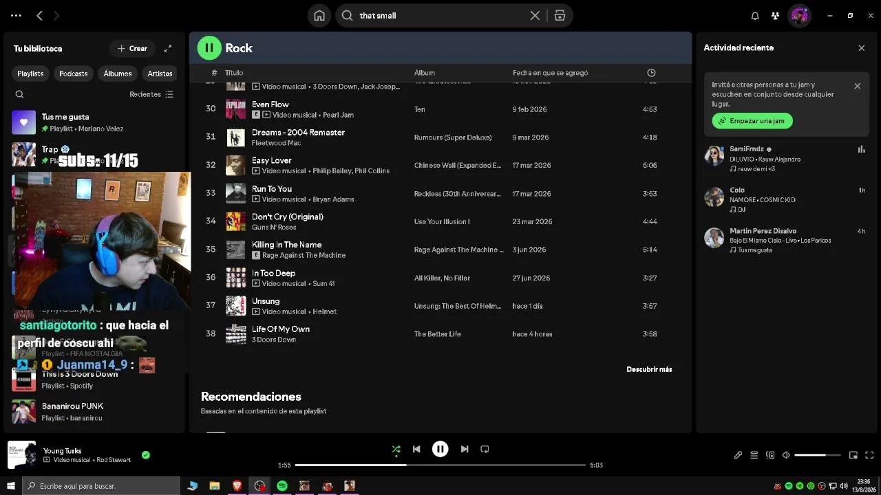
Task: Select the track Killing In The Name
Action: (286, 245)
